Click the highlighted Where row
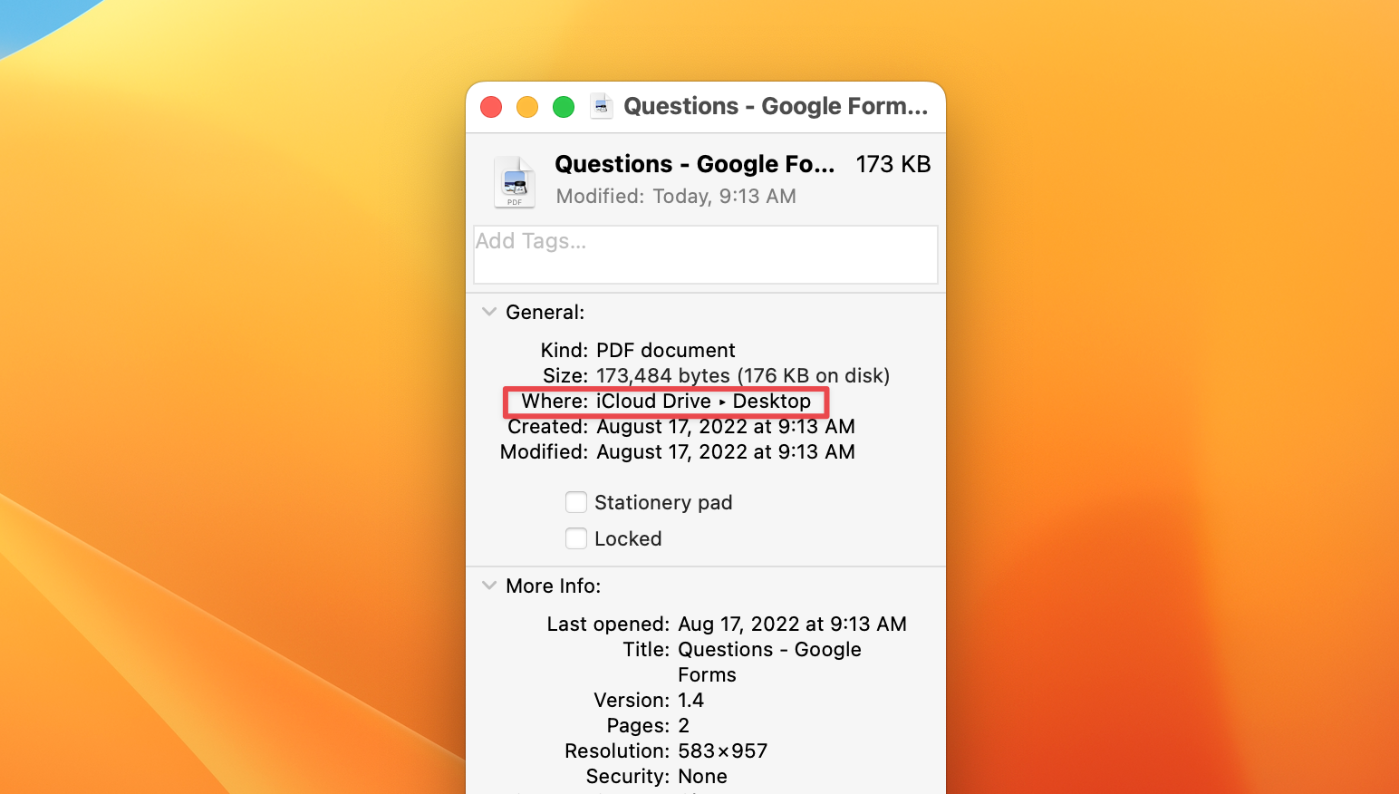Screen dimensions: 1399x794 [x=666, y=401]
